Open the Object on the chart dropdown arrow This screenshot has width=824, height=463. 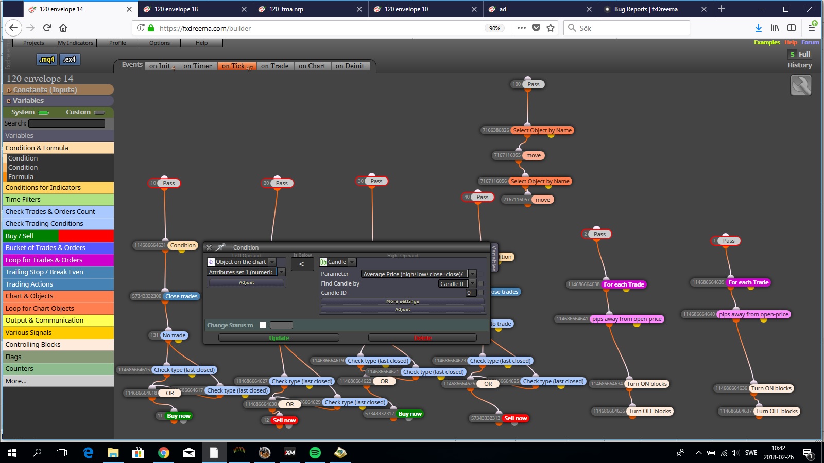click(x=272, y=262)
